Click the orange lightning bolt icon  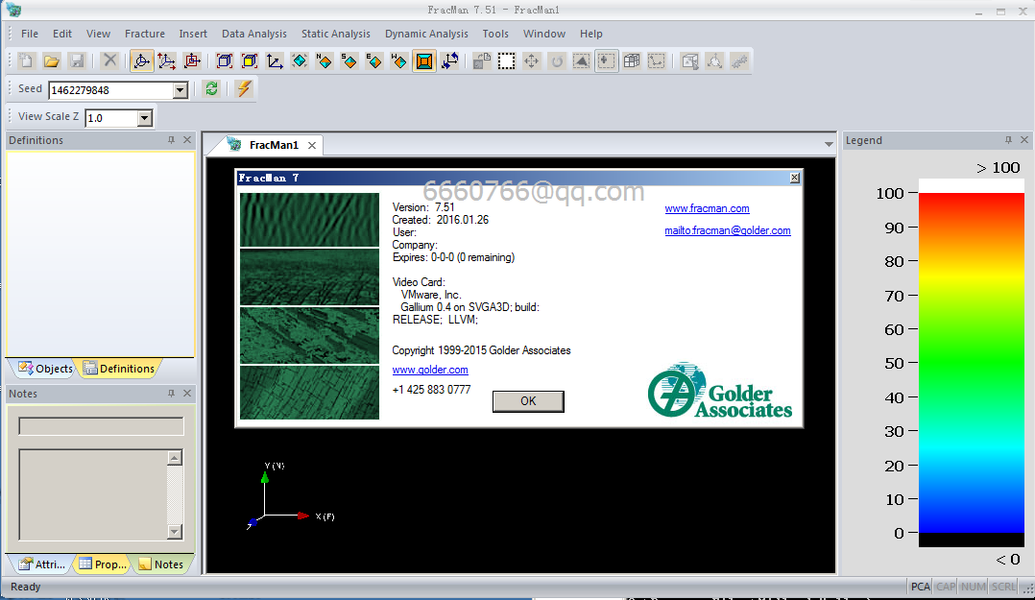pyautogui.click(x=244, y=88)
